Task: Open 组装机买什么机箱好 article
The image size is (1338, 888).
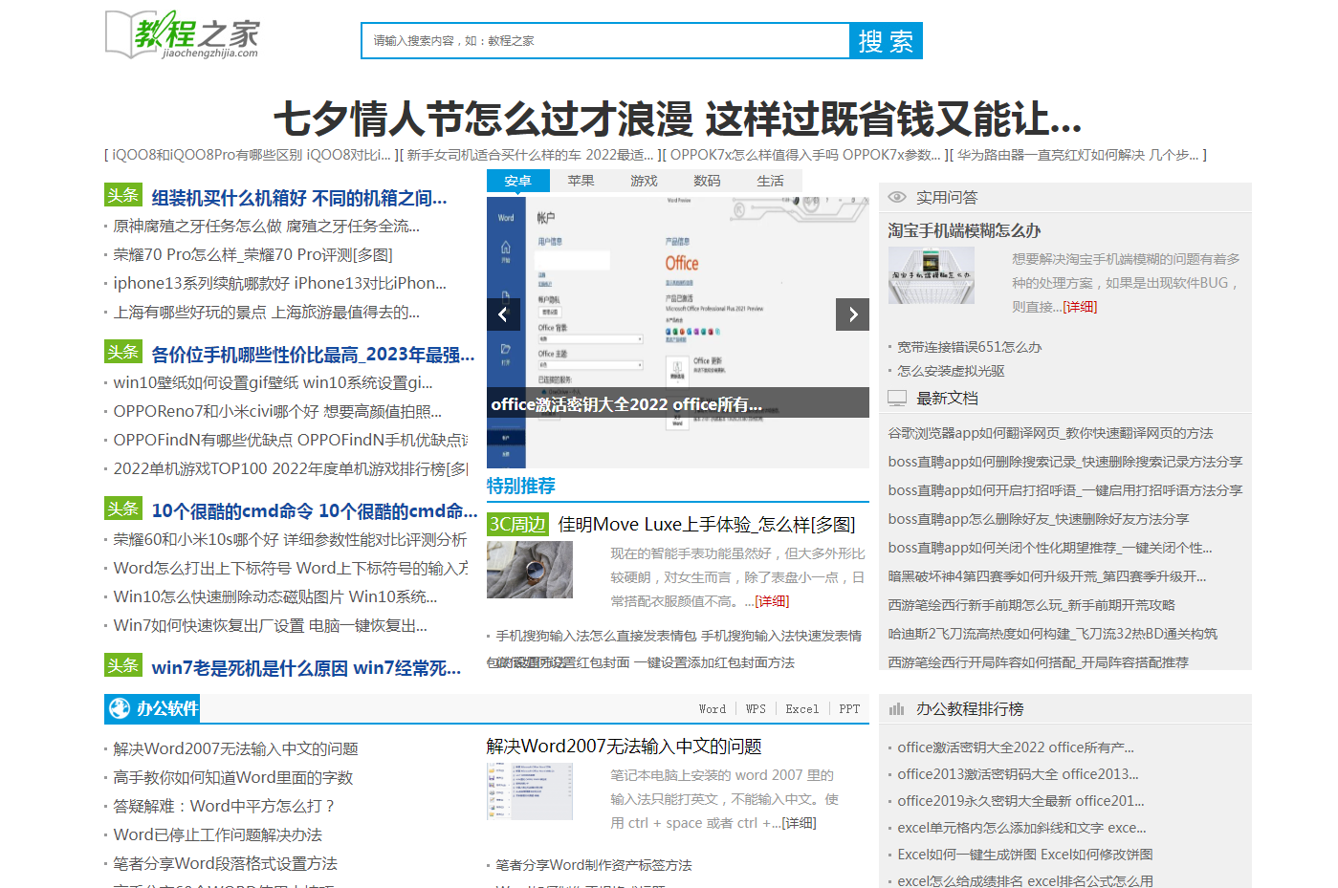Action: [299, 198]
